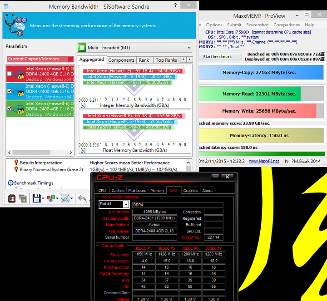Expand the Save icon dropdown arrow
327x301 pixels.
tap(43, 198)
